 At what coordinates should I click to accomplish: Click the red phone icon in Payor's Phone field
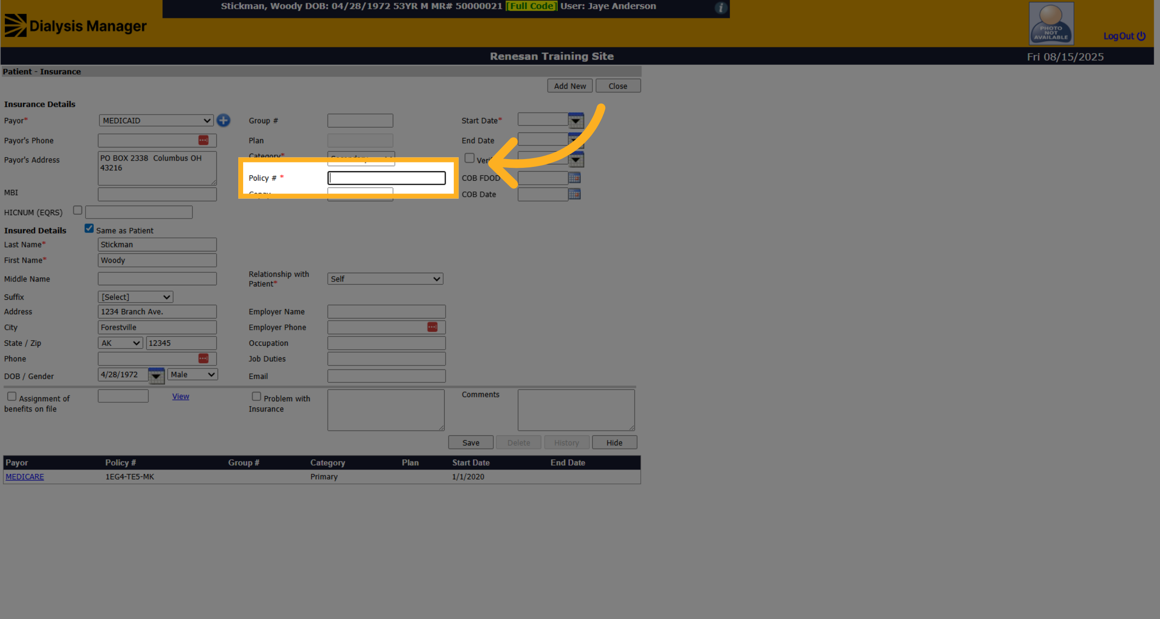203,140
